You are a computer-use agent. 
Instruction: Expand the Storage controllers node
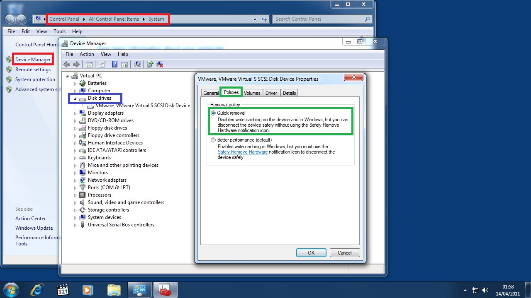click(x=76, y=210)
